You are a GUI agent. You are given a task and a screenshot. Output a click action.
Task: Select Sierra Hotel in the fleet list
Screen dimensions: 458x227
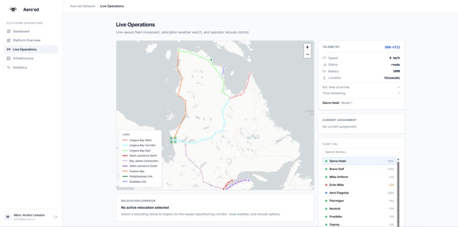click(x=359, y=161)
